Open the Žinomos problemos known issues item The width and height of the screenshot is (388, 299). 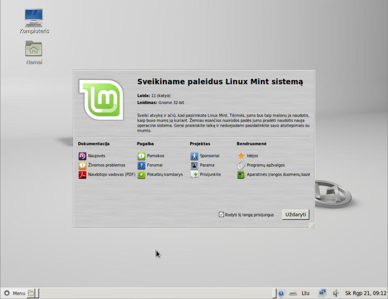pos(102,165)
